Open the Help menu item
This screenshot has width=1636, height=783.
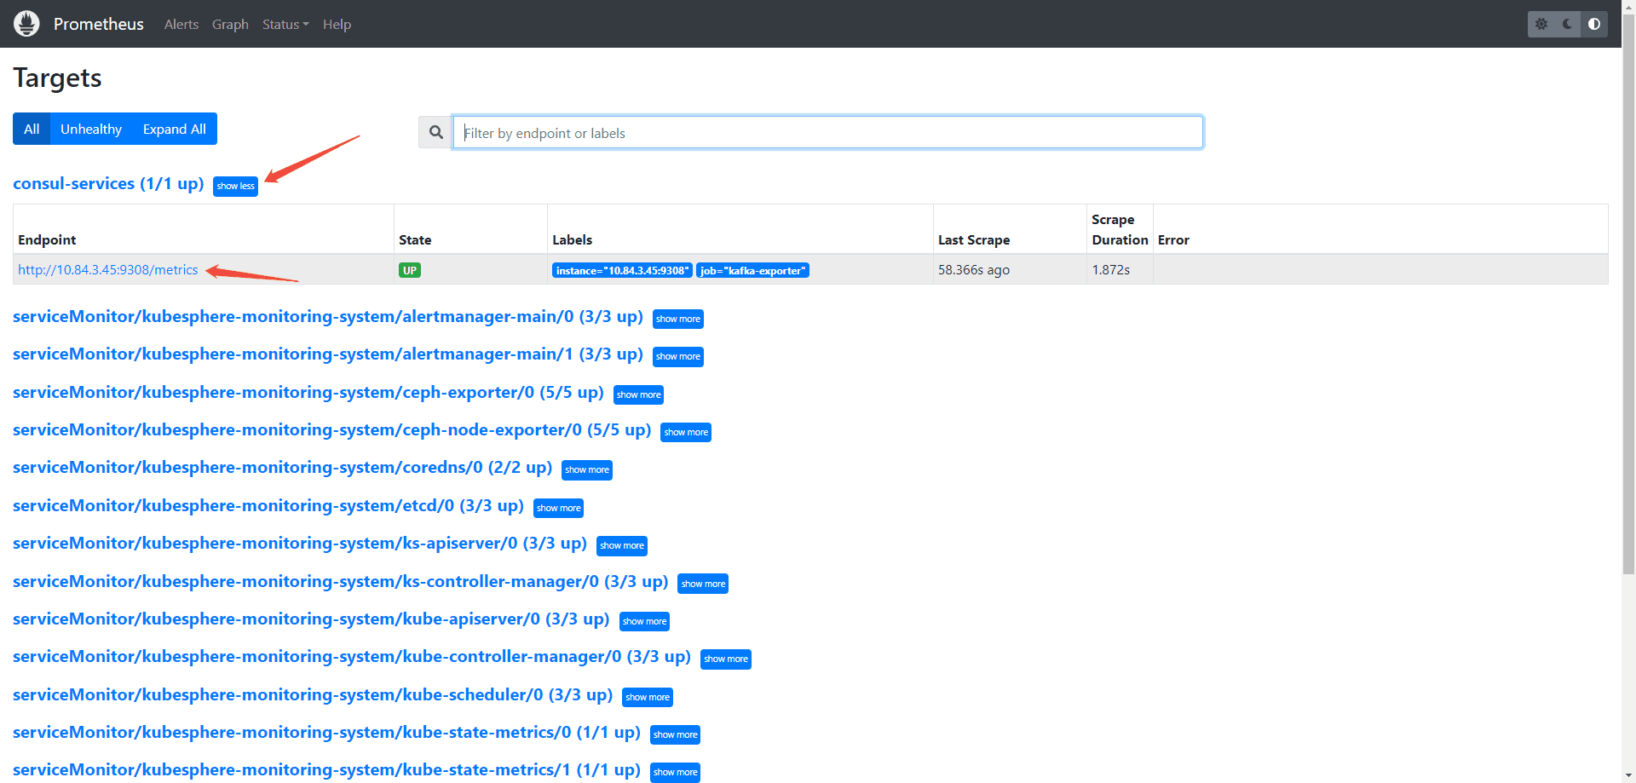point(337,24)
